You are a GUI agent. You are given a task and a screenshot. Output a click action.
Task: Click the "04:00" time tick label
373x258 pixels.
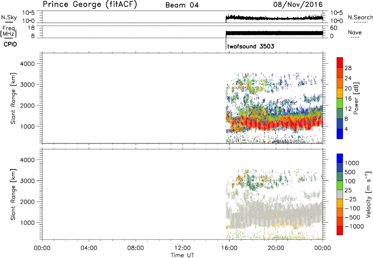(89, 248)
